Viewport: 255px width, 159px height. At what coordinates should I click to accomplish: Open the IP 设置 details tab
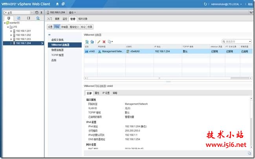click(106, 93)
